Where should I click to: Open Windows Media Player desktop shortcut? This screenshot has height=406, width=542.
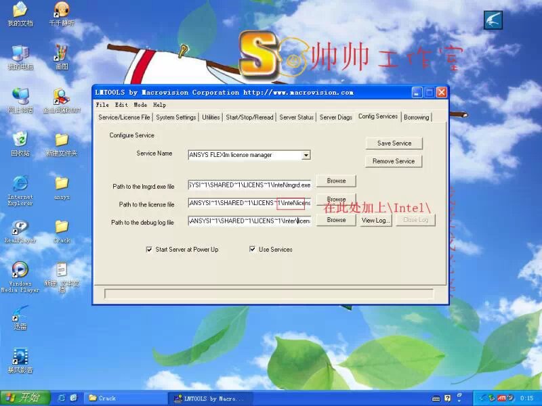tap(20, 271)
